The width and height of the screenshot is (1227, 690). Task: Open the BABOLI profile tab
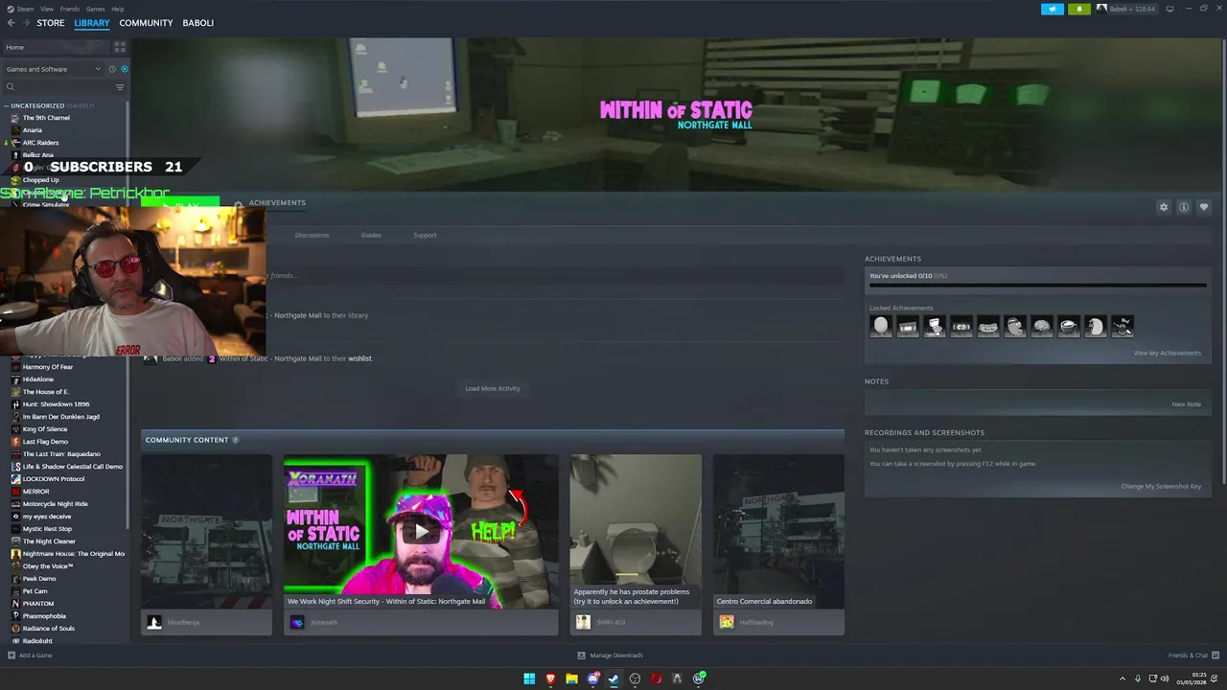click(x=198, y=23)
